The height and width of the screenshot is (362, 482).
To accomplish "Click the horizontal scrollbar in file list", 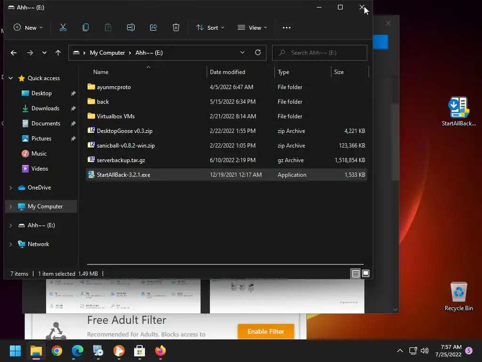I will (x=225, y=264).
